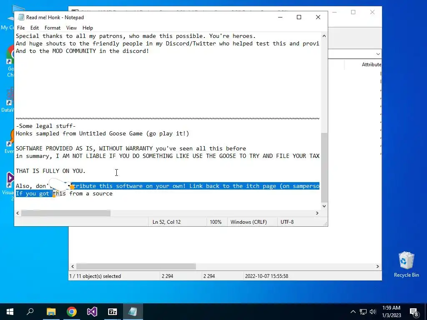
Task: Switch to 7-Zip in the taskbar
Action: [x=113, y=312]
